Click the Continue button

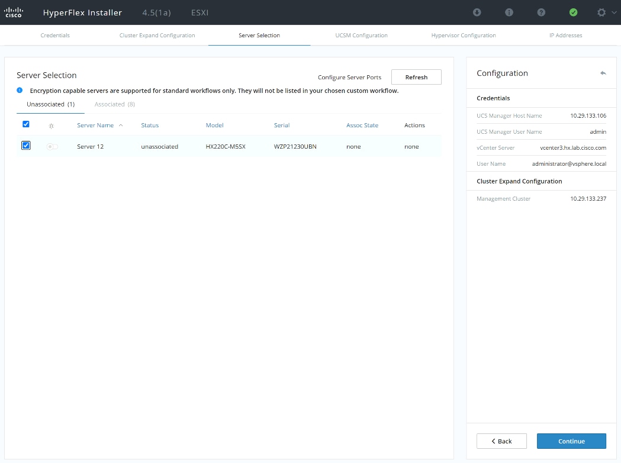(x=571, y=441)
